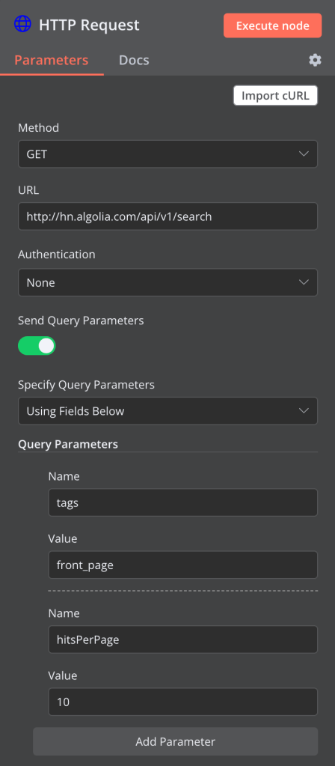Click the Add Parameter button
The image size is (335, 766).
click(x=176, y=741)
